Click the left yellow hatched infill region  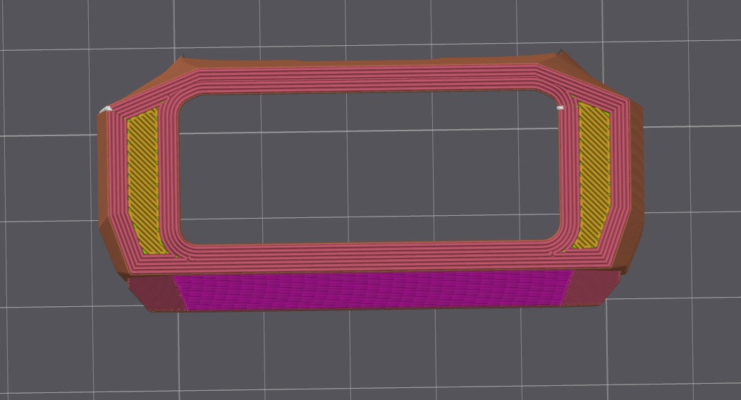(143, 181)
